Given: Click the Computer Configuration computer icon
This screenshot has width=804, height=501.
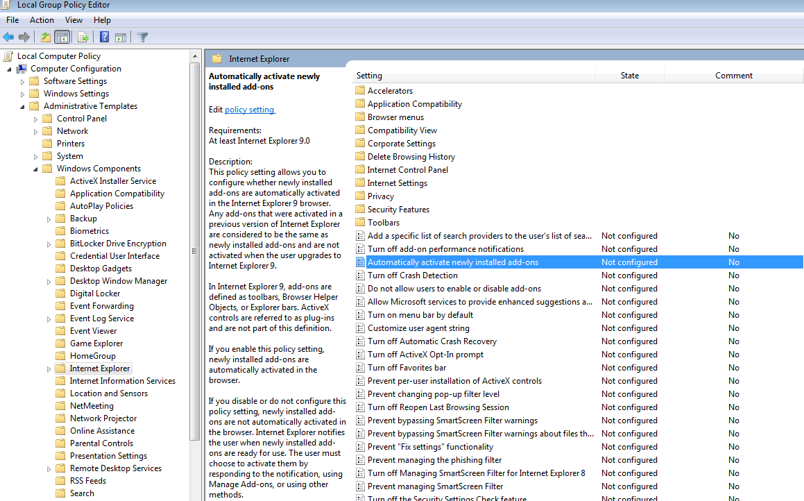Looking at the screenshot, I should click(x=22, y=69).
